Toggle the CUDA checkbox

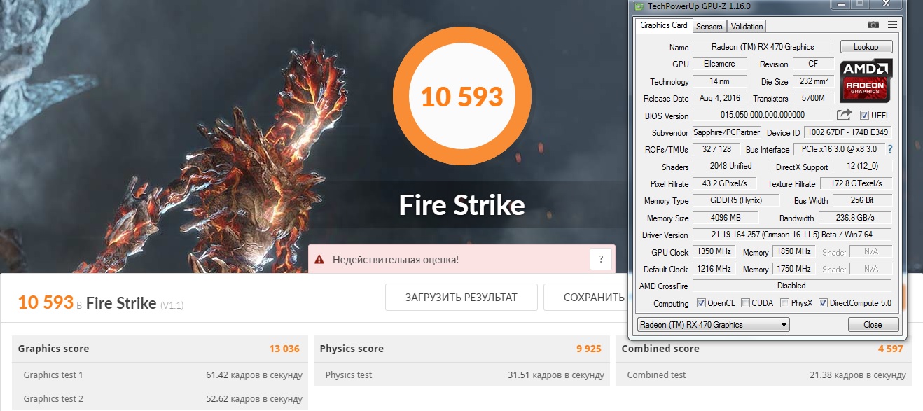[746, 303]
